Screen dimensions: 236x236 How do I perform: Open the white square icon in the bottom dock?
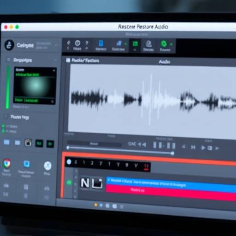115,206
